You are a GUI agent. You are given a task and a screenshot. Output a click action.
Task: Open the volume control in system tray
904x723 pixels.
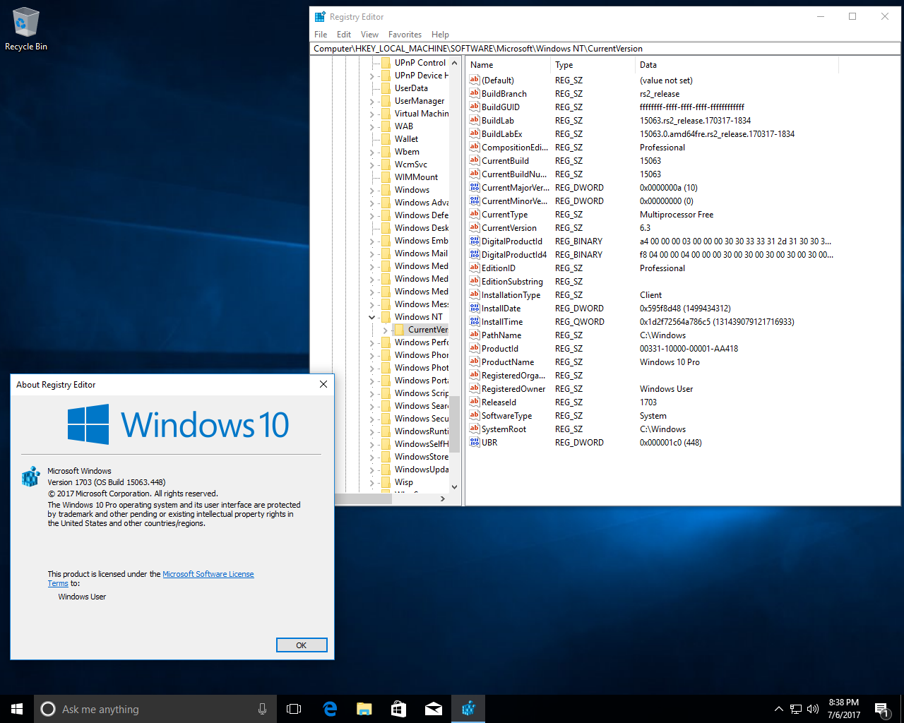(813, 709)
